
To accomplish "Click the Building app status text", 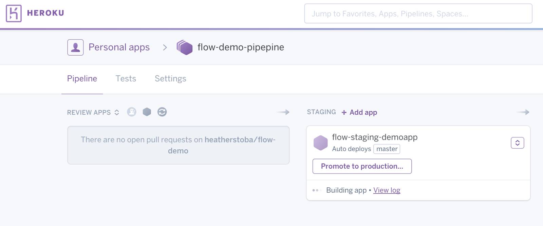I will click(347, 190).
